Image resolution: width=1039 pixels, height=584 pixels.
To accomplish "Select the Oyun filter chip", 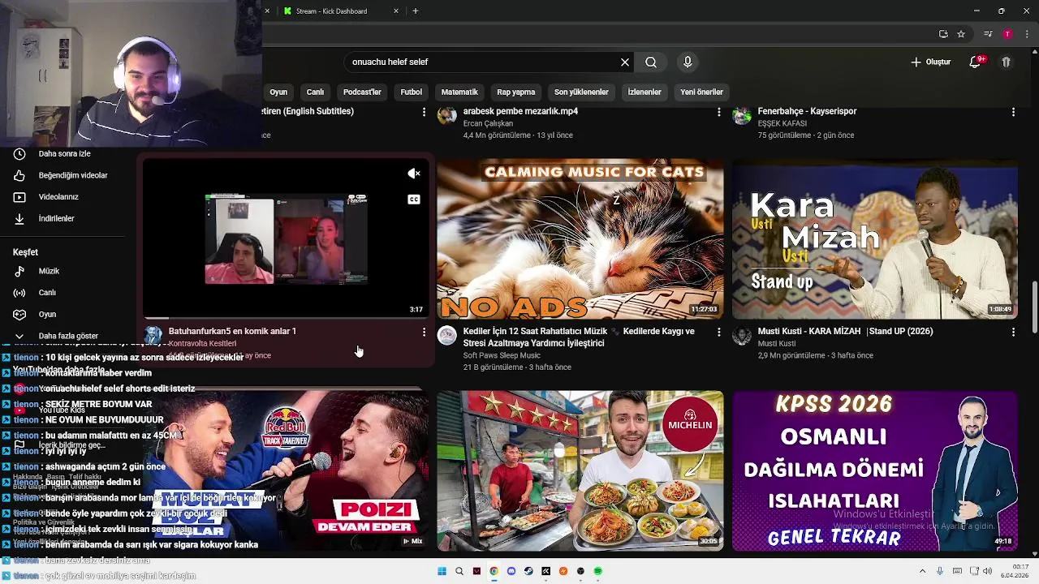I will click(x=278, y=92).
